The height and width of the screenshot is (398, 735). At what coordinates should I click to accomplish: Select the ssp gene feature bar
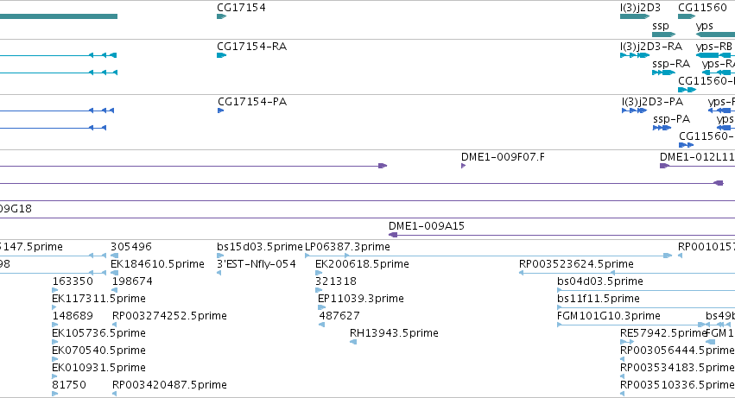(664, 35)
